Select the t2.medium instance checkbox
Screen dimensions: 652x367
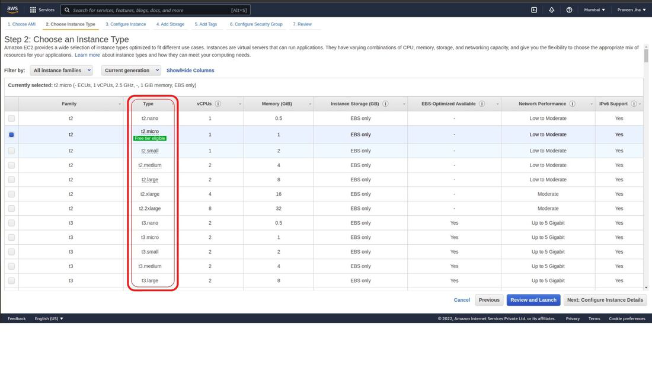[x=11, y=165]
